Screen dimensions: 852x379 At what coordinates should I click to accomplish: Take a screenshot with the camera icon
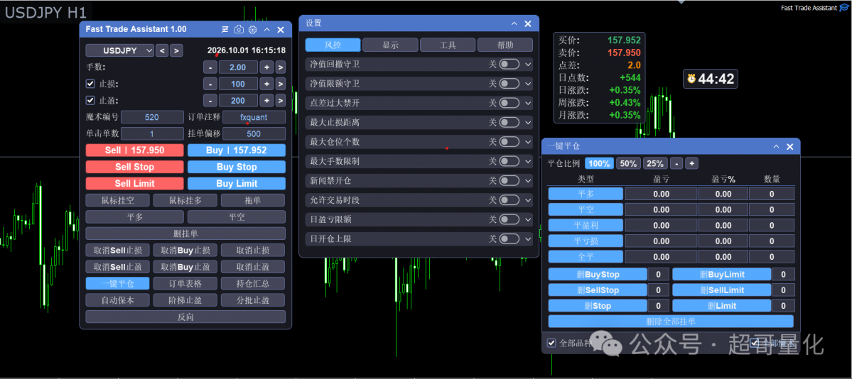[x=239, y=30]
